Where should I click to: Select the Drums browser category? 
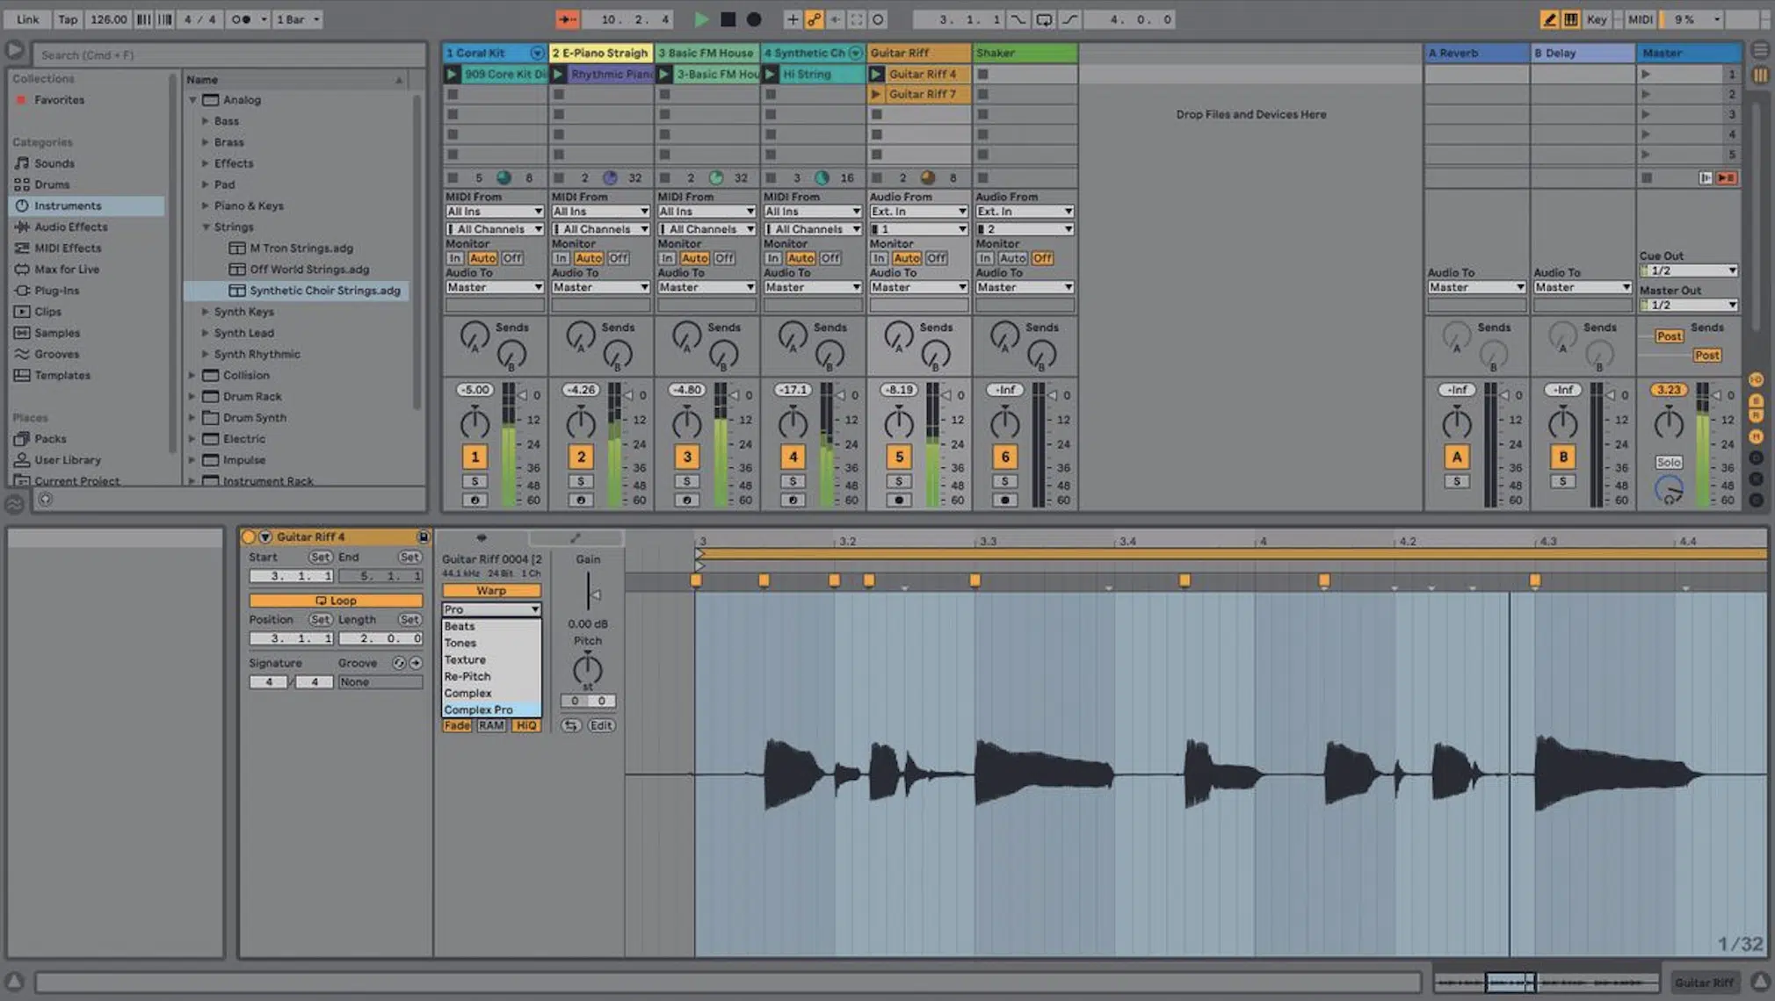click(52, 184)
